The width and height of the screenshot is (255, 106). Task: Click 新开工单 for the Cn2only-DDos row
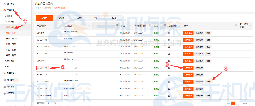click(x=188, y=47)
